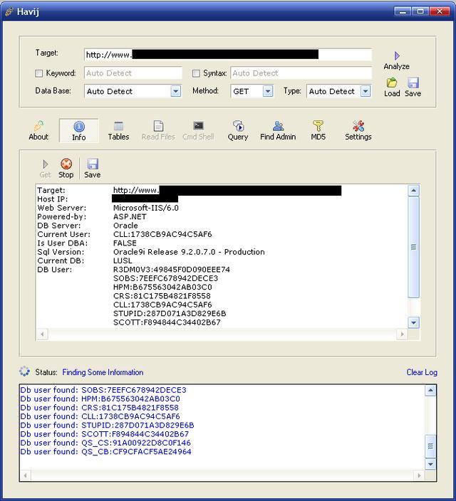Screen dimensions: 456x501
Task: Click the Save disk icon beside Load
Action: coord(413,83)
